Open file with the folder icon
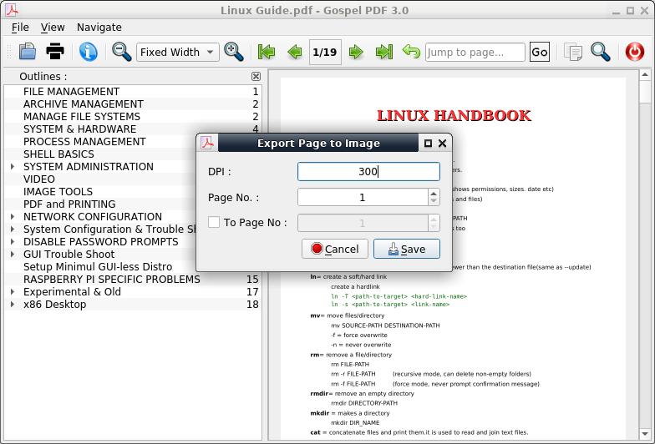This screenshot has width=655, height=444. [28, 52]
